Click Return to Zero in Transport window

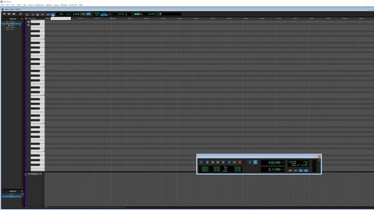207,162
